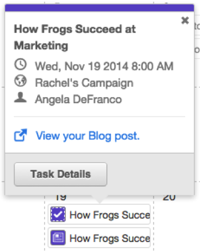Click the external link icon by Blog post

[x=20, y=135]
